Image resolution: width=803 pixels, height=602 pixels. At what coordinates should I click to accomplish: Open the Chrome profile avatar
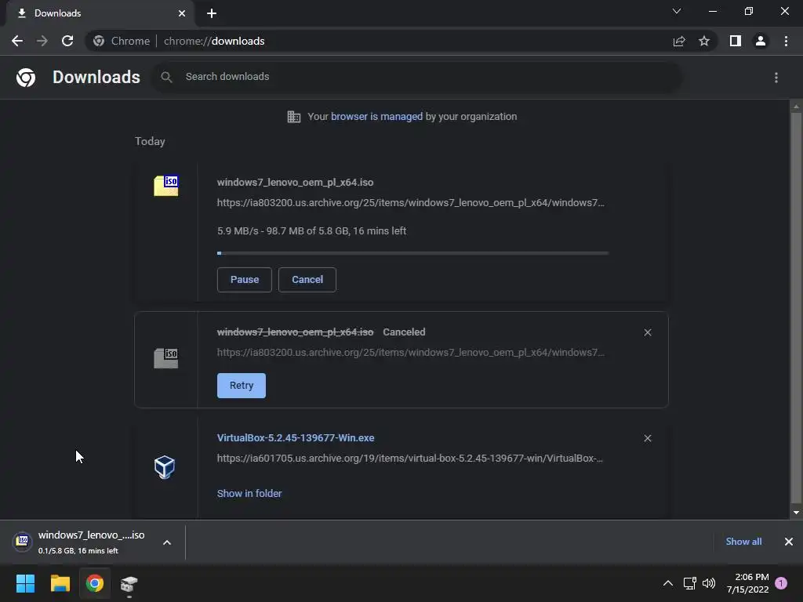761,41
